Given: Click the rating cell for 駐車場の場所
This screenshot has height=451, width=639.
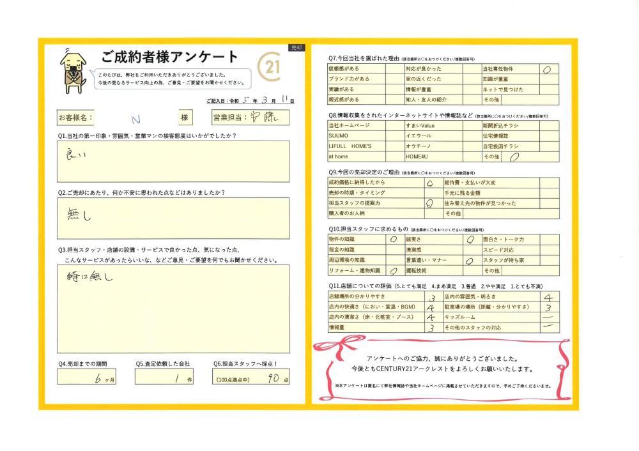Looking at the screenshot, I should point(549,307).
